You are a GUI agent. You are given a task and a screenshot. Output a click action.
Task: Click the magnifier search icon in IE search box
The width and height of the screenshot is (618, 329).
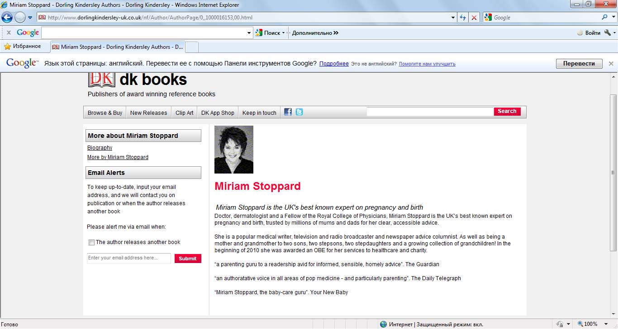[604, 18]
